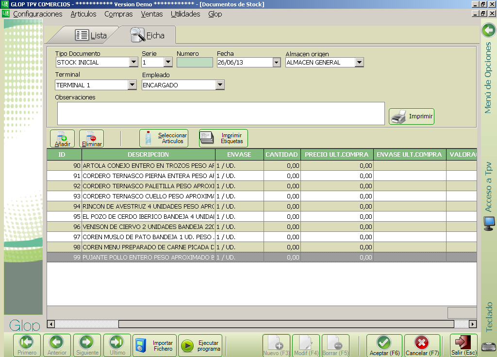
Task: Click horizontal scrollbar right arrow
Action: [473, 324]
